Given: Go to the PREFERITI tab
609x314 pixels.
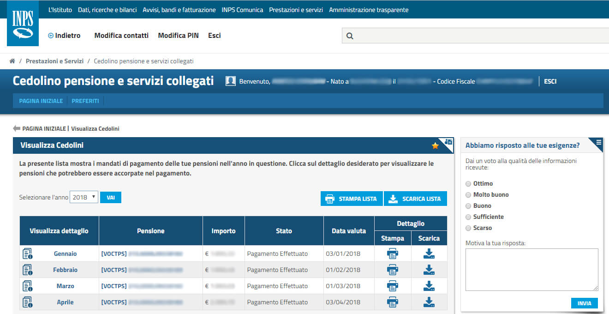Looking at the screenshot, I should pyautogui.click(x=85, y=101).
